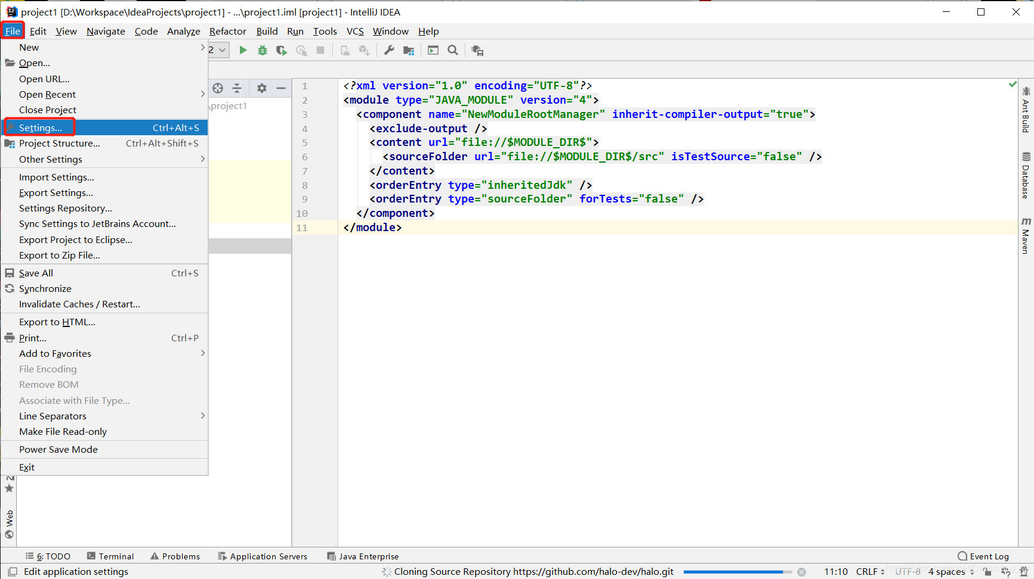Viewport: 1034px width, 579px height.
Task: Choose Exit from File menu
Action: click(105, 467)
